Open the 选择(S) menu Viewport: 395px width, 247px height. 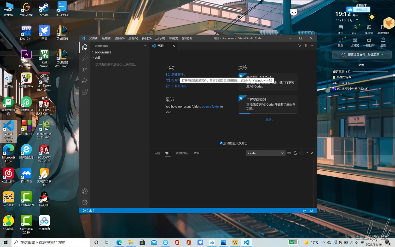click(x=120, y=38)
